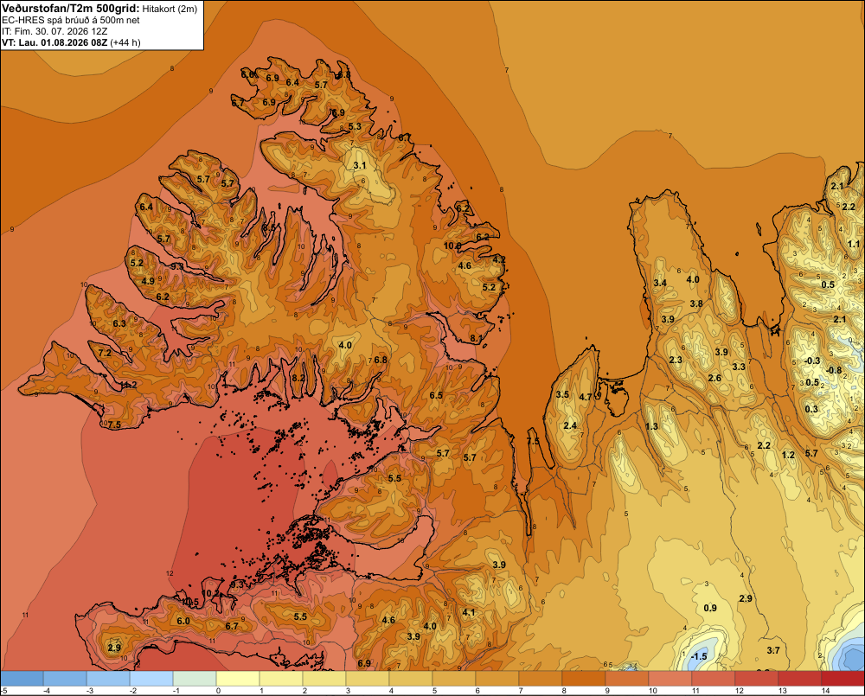Screen dimensions: 865x696
Task: Pick the legend color band between 11 and 12
Action: tap(714, 679)
